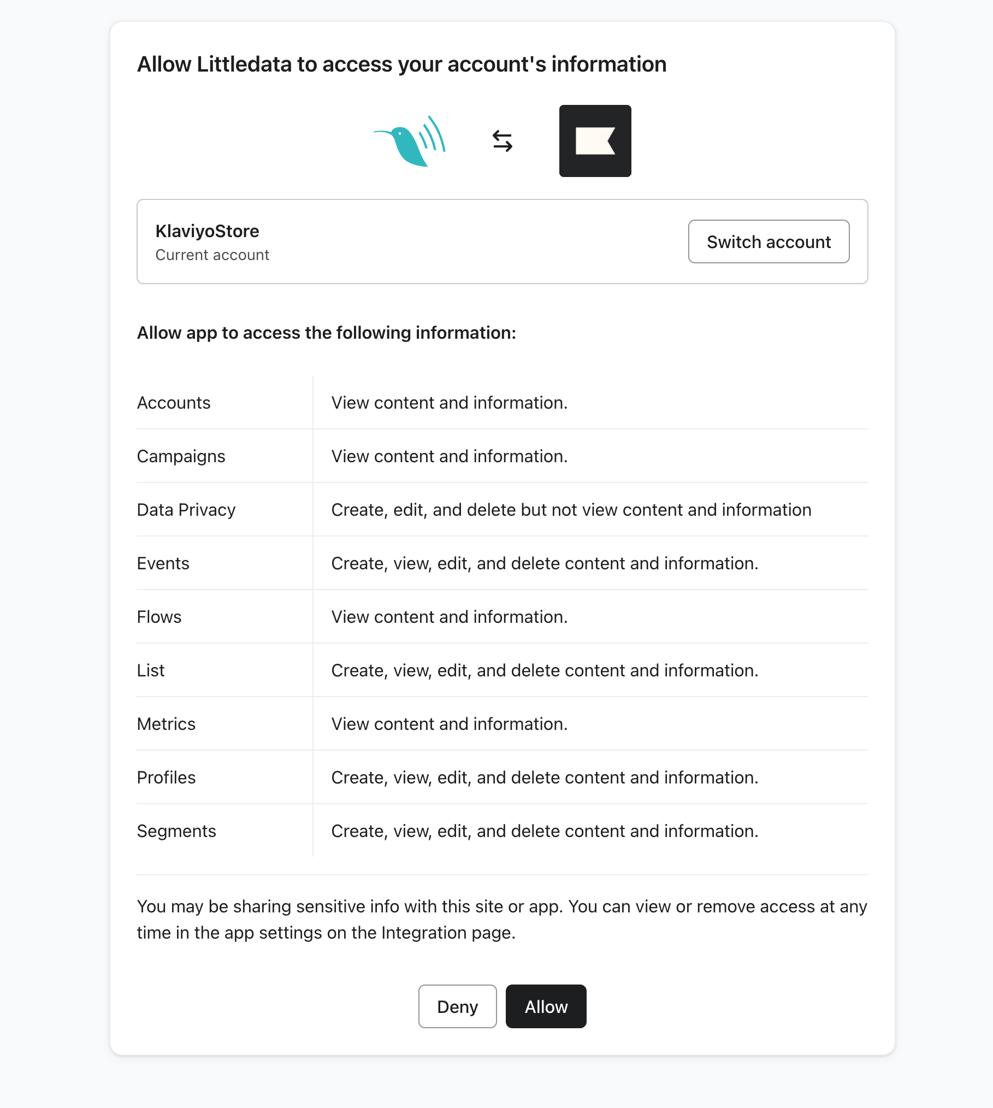Click the sensitive info warning paragraph
993x1108 pixels.
point(501,920)
